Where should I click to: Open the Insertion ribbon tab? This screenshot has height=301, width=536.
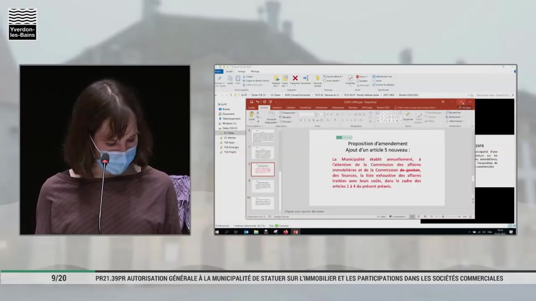pyautogui.click(x=277, y=108)
